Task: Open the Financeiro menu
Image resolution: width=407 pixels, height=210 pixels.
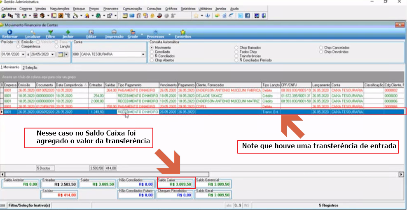Action: pos(111,9)
